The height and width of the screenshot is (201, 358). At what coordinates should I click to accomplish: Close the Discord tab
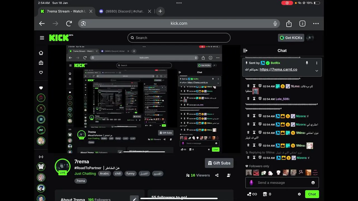(x=150, y=11)
